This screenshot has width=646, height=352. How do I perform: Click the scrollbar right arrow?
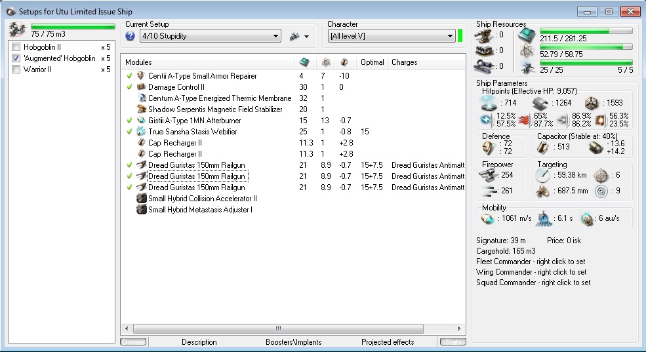point(459,328)
